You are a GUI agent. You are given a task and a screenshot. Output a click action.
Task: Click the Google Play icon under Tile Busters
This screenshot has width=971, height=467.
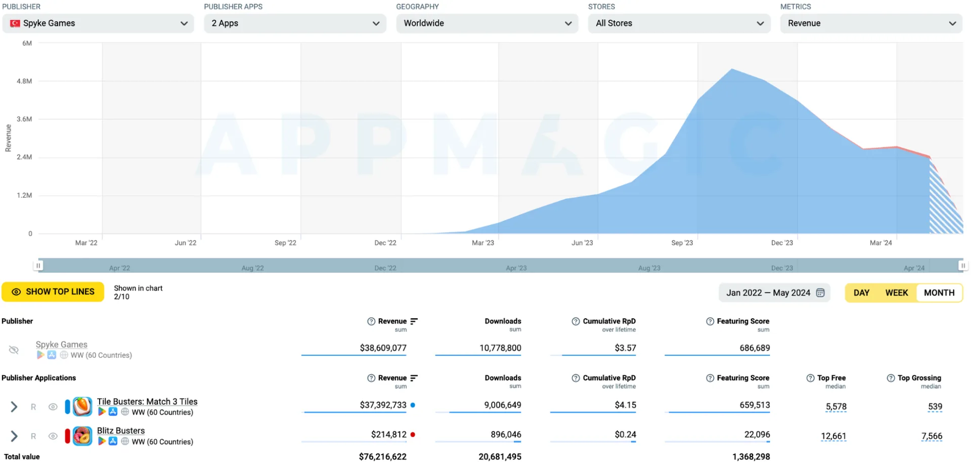[x=102, y=412]
